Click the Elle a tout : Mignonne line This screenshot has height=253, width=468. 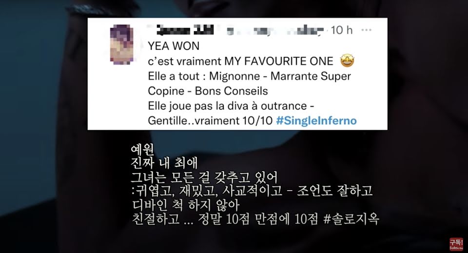coord(250,76)
